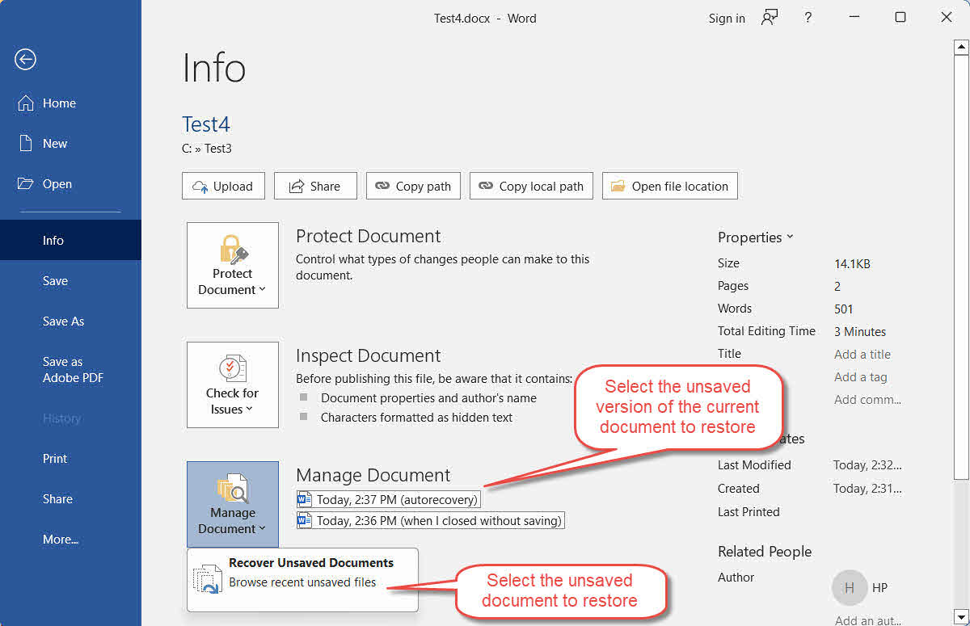
Task: Click Open file location button
Action: 670,186
